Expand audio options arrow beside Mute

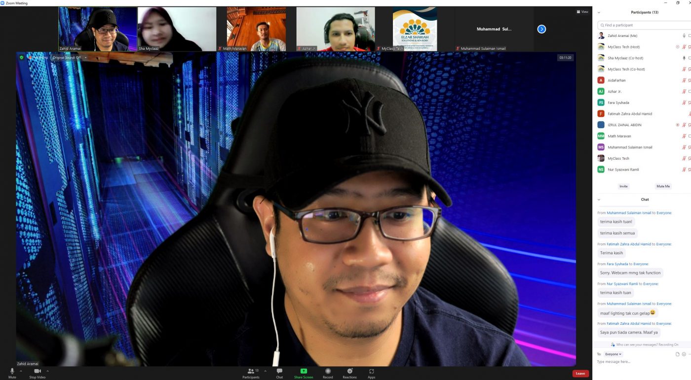click(x=23, y=371)
